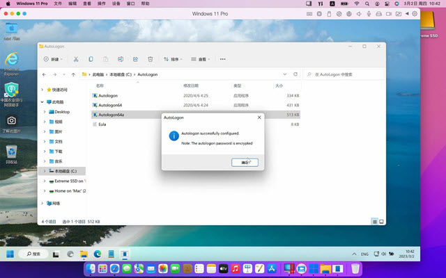Open the 设备 menu in Mac menu bar
Viewport: 446px width, 278px height.
pyautogui.click(x=116, y=3)
